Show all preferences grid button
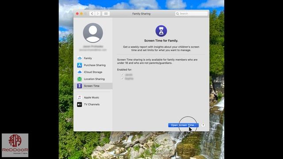 click(x=106, y=14)
